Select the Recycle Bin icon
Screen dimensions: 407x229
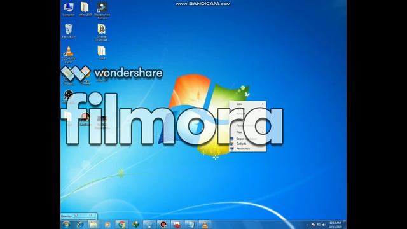coord(69,31)
